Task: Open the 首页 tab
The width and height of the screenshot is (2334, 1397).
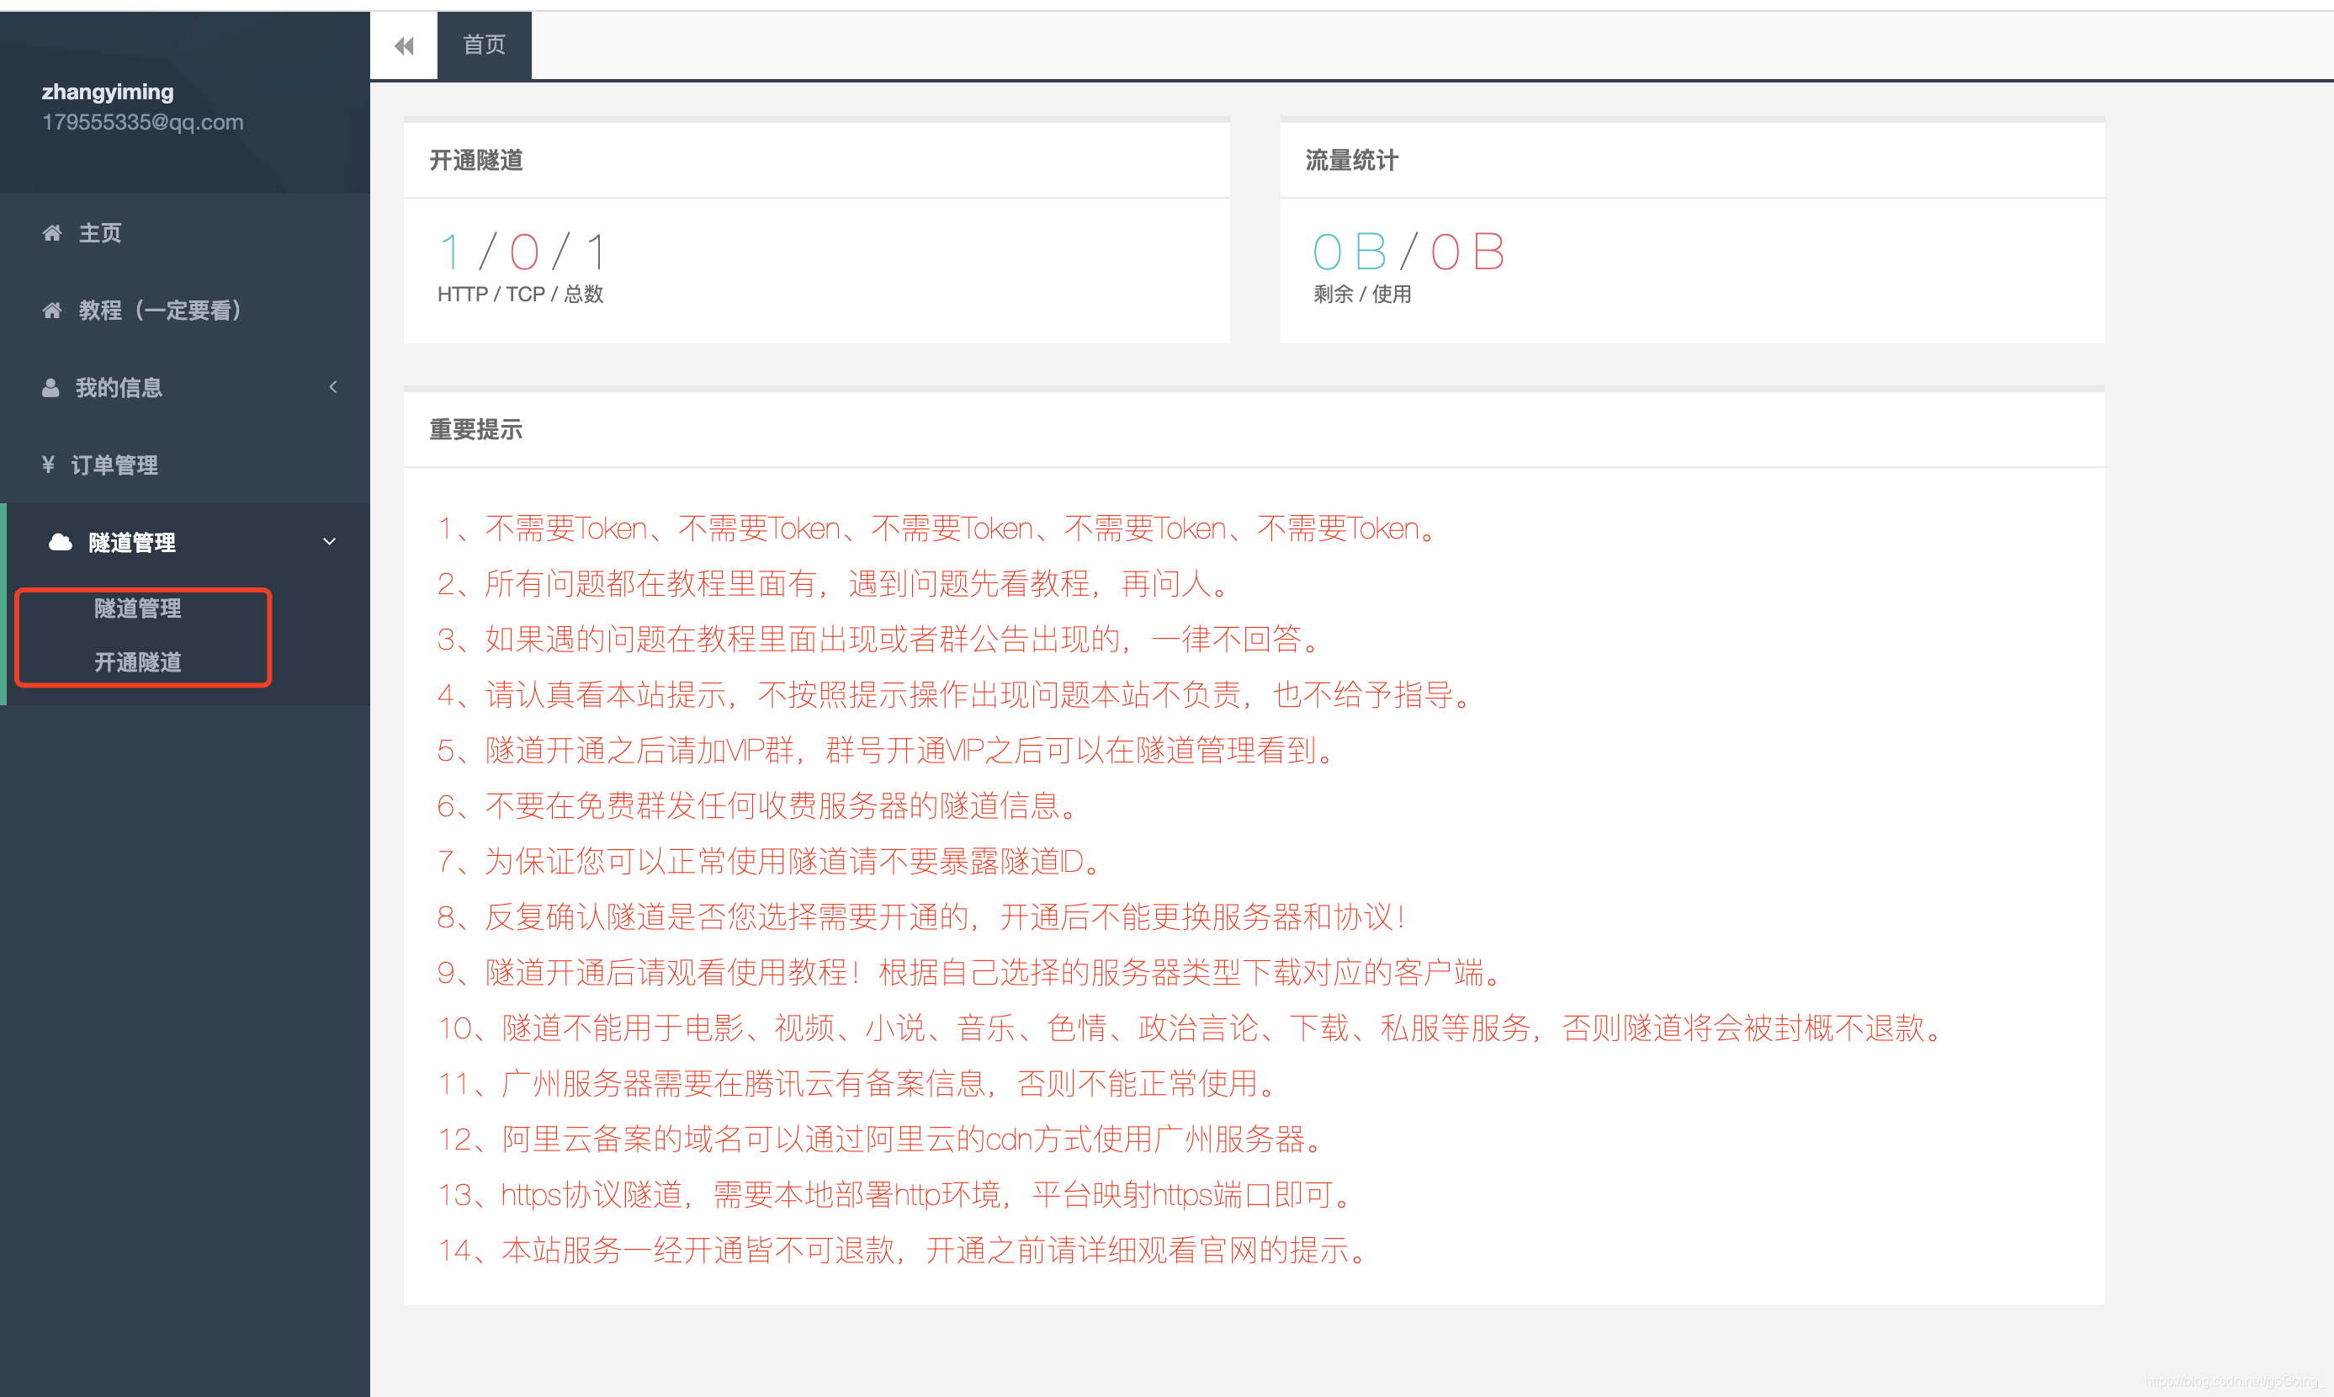Action: pos(484,45)
